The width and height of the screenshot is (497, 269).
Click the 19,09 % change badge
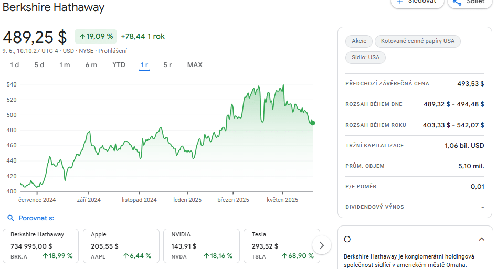(96, 36)
